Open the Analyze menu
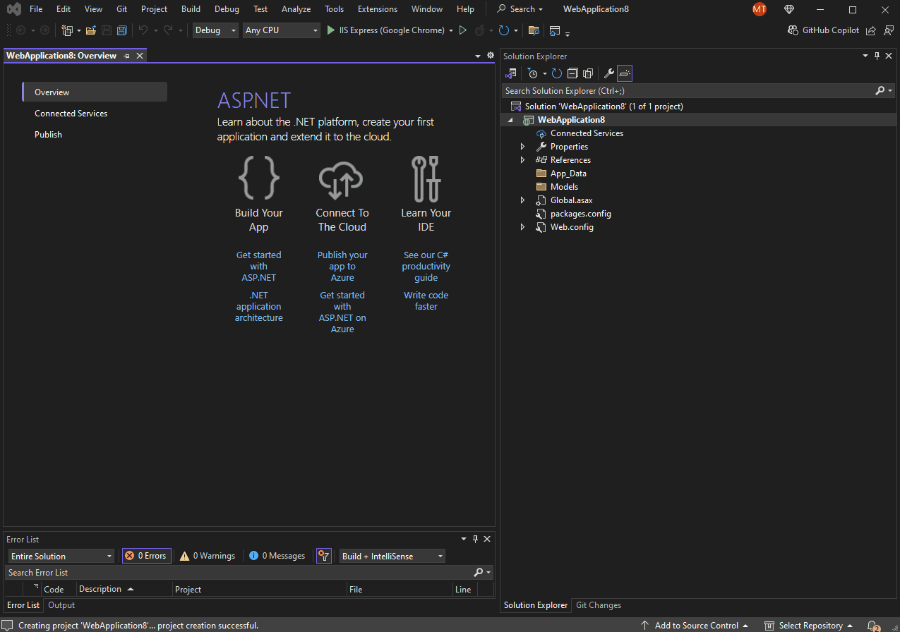The width and height of the screenshot is (900, 632). 296,9
